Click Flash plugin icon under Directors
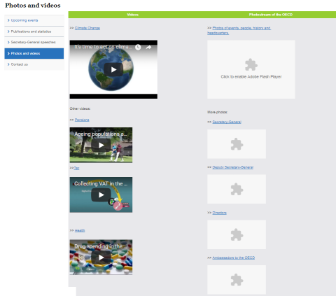The width and height of the screenshot is (336, 296). pos(237,234)
